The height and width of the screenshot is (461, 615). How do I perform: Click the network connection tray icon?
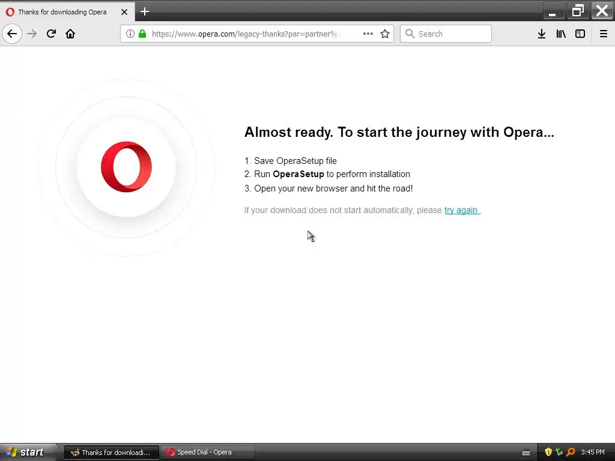(x=559, y=452)
